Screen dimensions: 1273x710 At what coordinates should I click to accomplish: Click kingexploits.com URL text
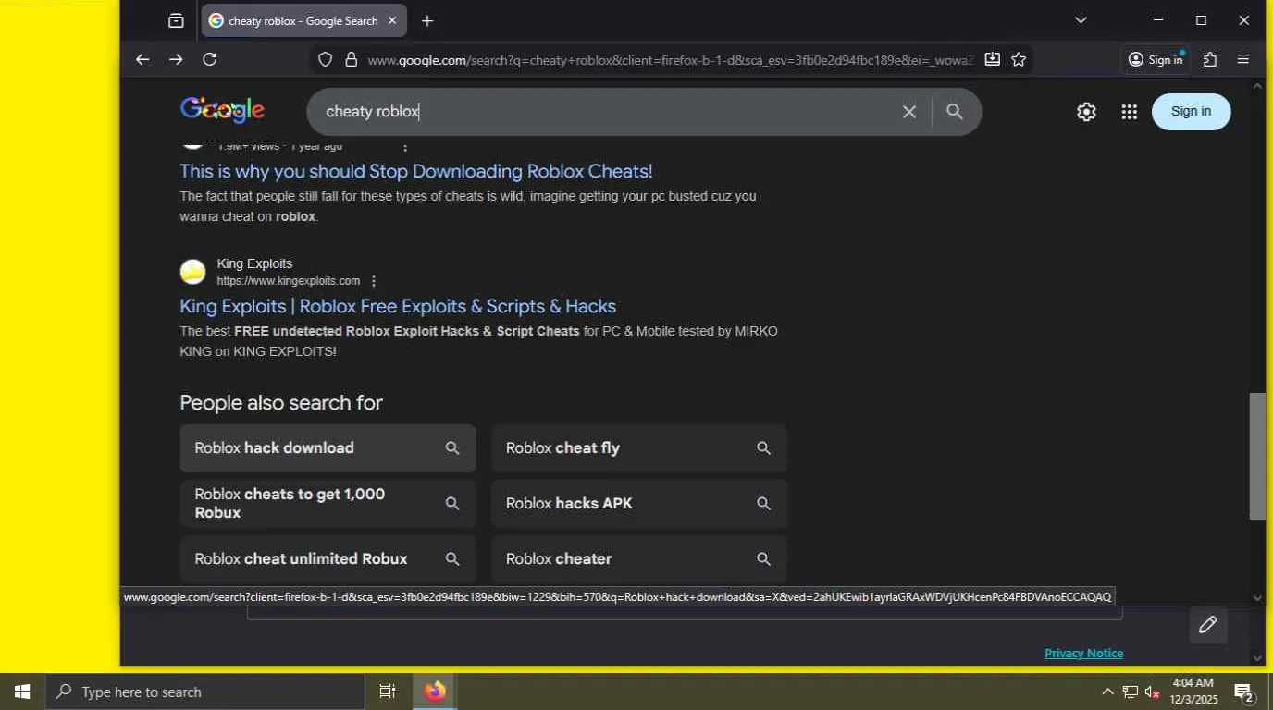tap(289, 281)
